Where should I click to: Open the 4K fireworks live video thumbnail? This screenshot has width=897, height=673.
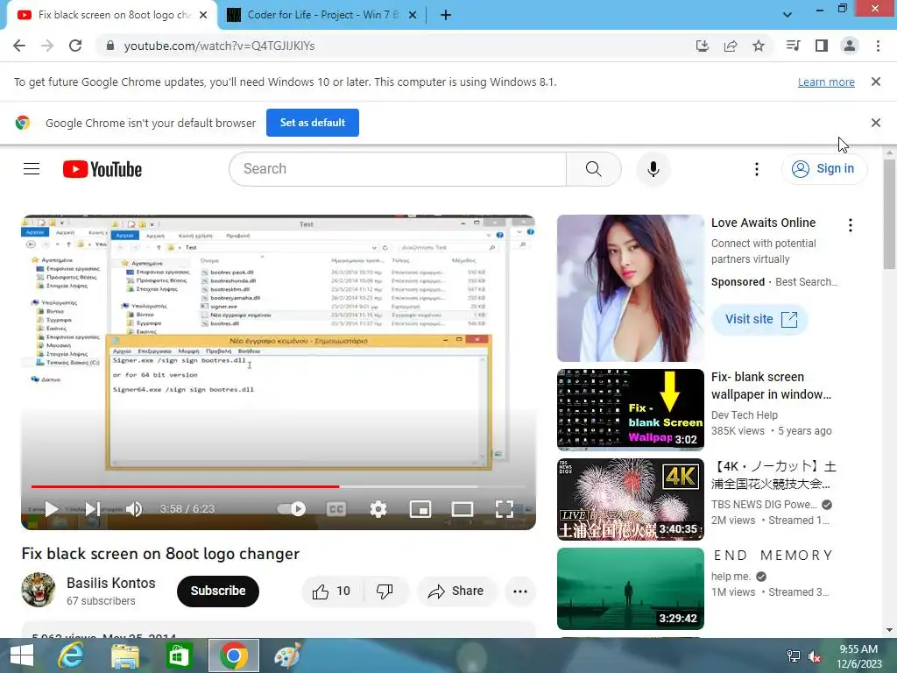point(631,499)
